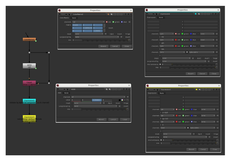Open the color wheel picker in Add4 properties

123,100
